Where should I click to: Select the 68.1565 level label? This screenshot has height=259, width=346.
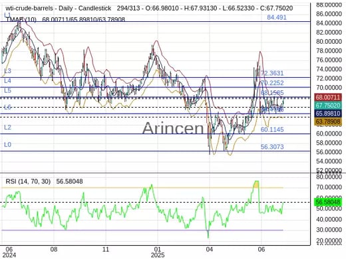272,92
